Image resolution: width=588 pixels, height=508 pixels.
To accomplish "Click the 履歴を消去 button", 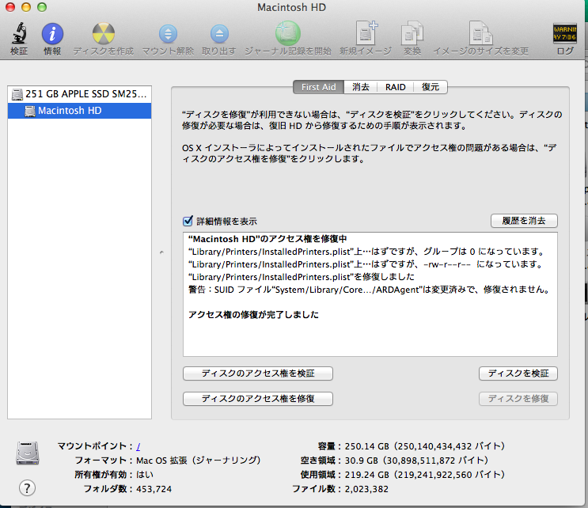I will [x=524, y=221].
